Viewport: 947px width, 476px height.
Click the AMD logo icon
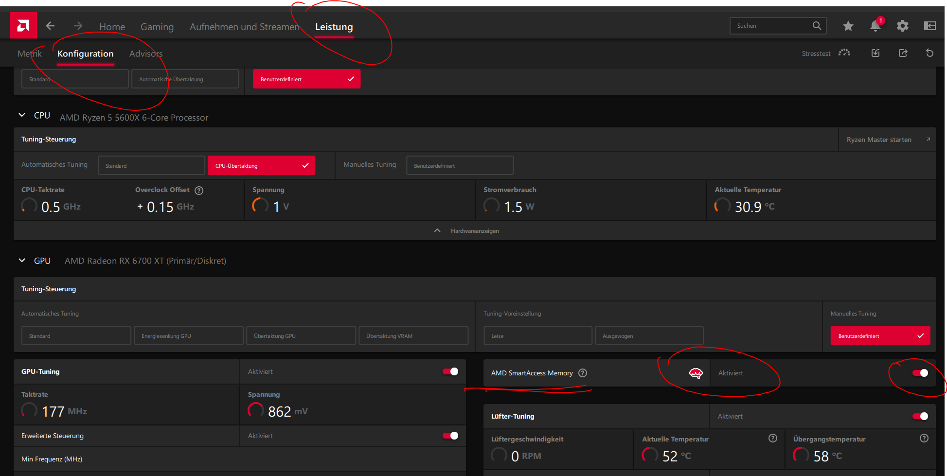click(23, 26)
